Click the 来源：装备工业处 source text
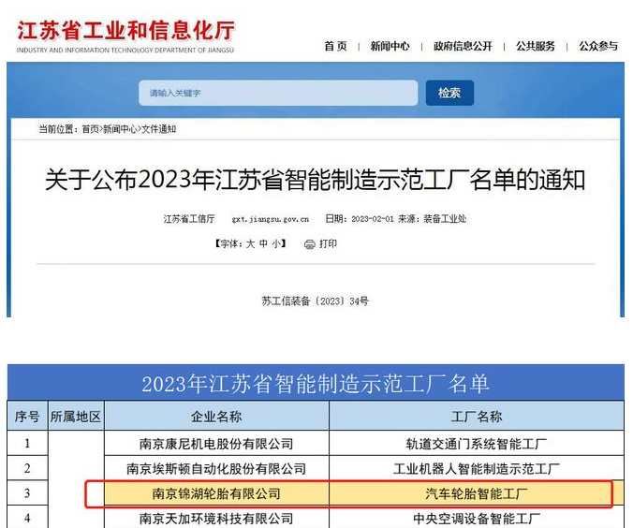This screenshot has height=528, width=633. (432, 219)
